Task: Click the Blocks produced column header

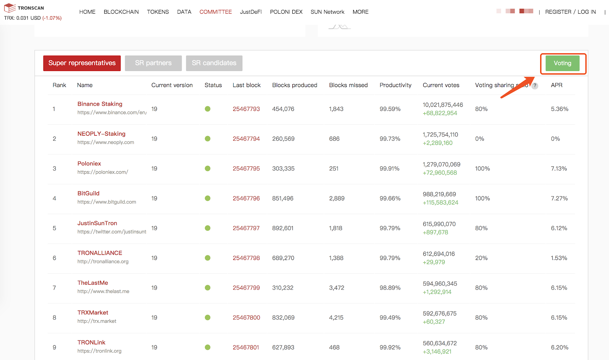Action: 295,85
